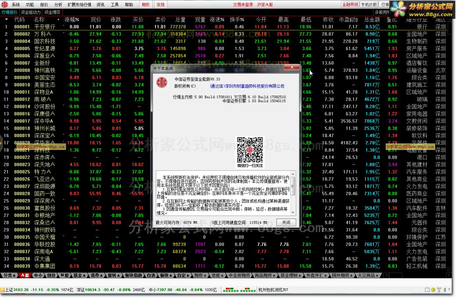This screenshot has height=298, width=456.
Task: Click the sort arrow left of 代码 header
Action: (x=6, y=19)
